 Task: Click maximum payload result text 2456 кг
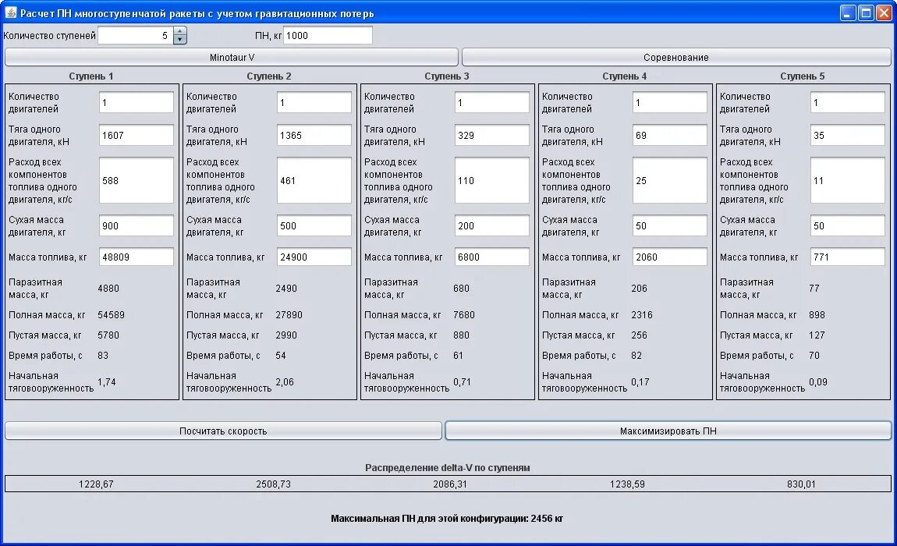(547, 519)
